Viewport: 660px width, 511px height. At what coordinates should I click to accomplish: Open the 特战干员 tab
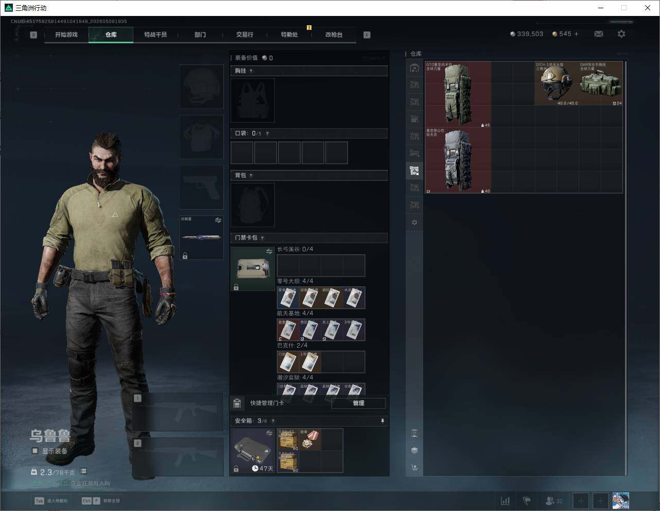pos(155,35)
